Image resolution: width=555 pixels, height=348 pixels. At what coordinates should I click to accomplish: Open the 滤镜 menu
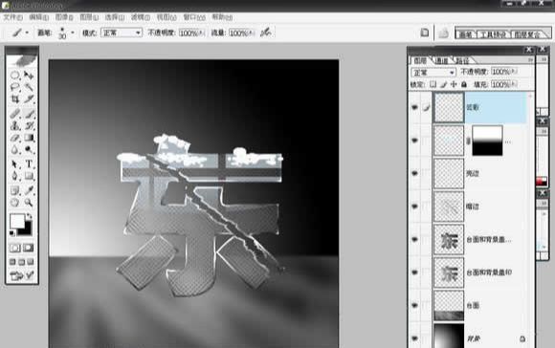(140, 17)
